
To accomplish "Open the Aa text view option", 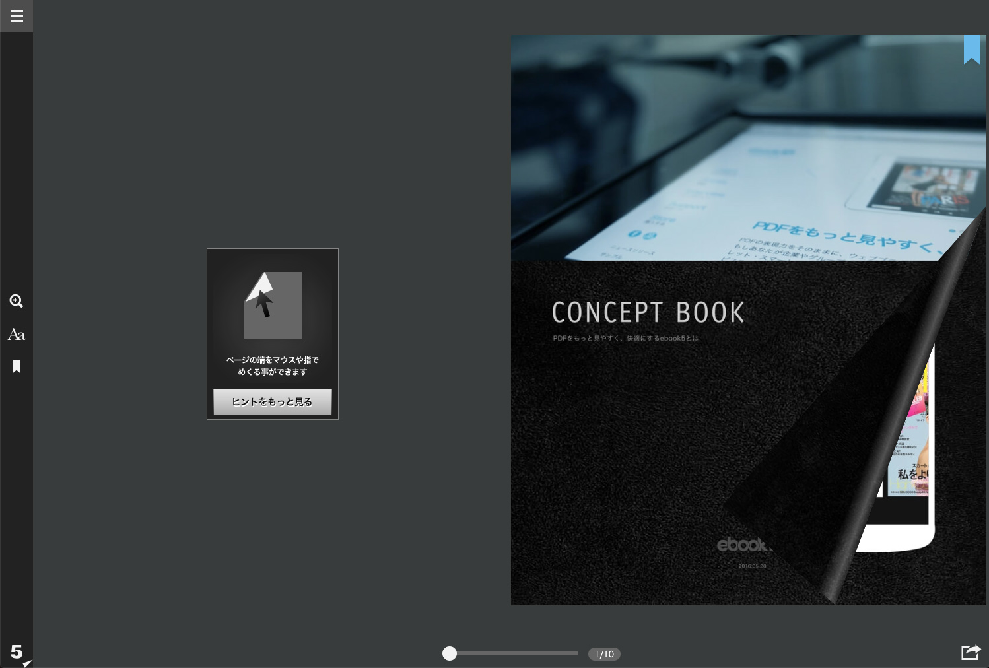I will pos(17,335).
